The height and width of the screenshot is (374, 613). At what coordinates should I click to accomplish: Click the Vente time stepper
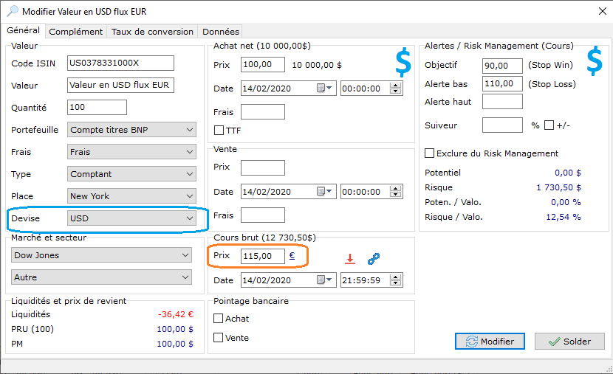(396, 191)
